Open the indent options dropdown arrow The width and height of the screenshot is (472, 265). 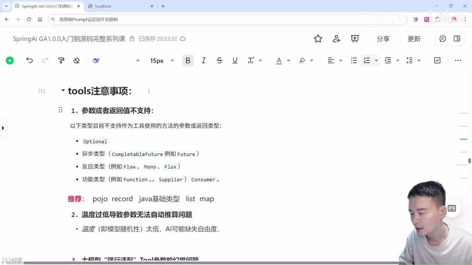[398, 60]
